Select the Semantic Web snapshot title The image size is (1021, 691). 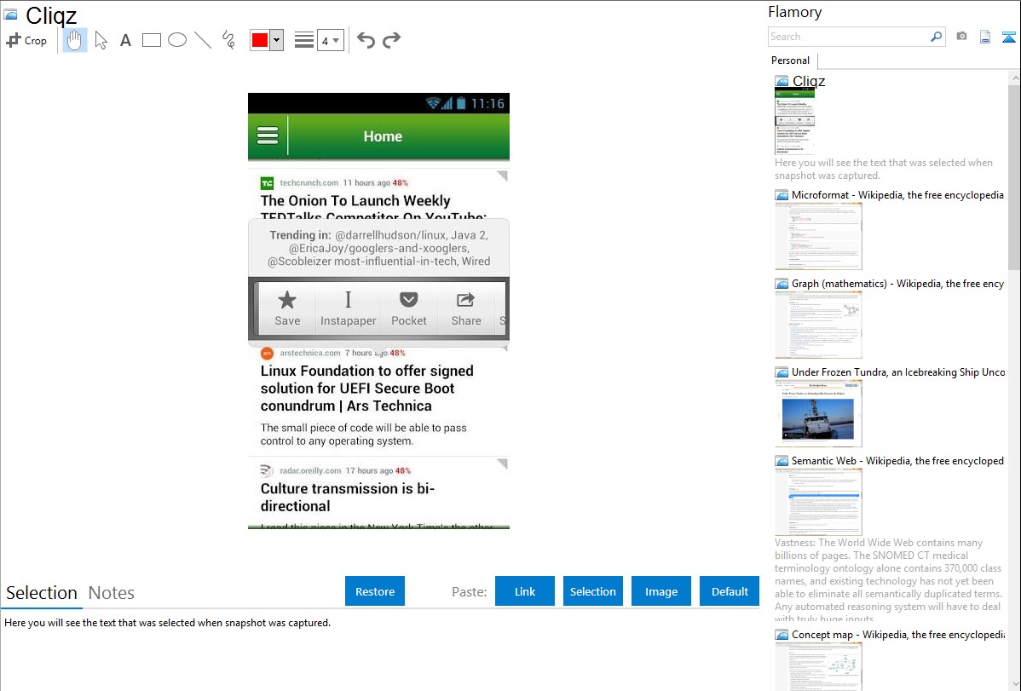tap(897, 460)
